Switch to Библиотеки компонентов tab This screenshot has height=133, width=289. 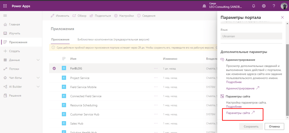113,40
